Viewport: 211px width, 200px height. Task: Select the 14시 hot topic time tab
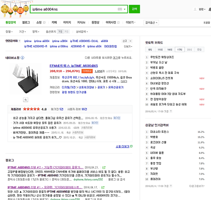click(170, 50)
